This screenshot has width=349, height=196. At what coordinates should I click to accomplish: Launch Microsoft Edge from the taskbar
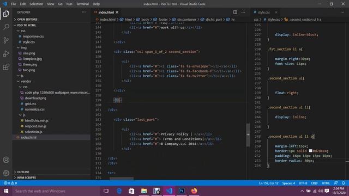click(x=119, y=191)
